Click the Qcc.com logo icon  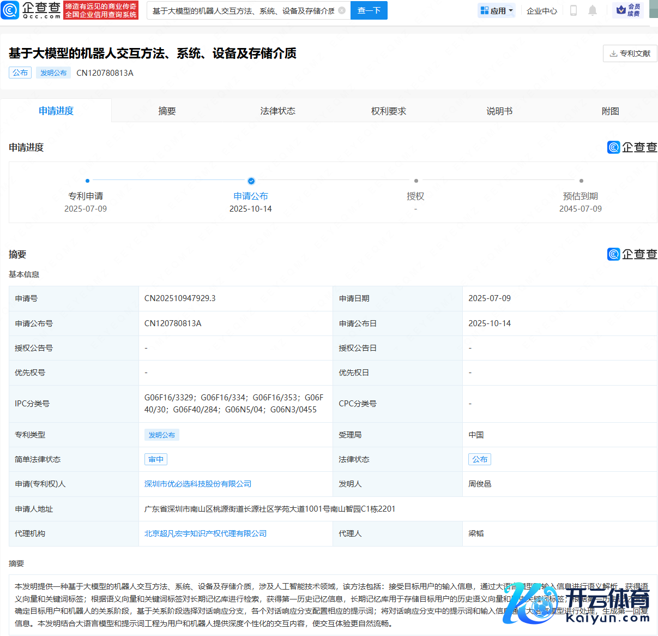(x=10, y=10)
